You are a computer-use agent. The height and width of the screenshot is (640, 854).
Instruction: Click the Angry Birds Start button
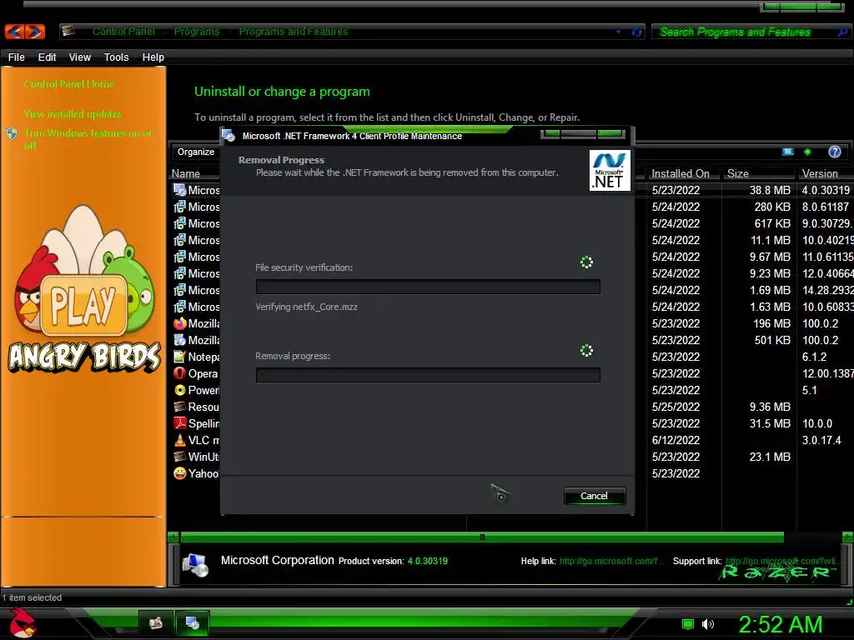22,623
